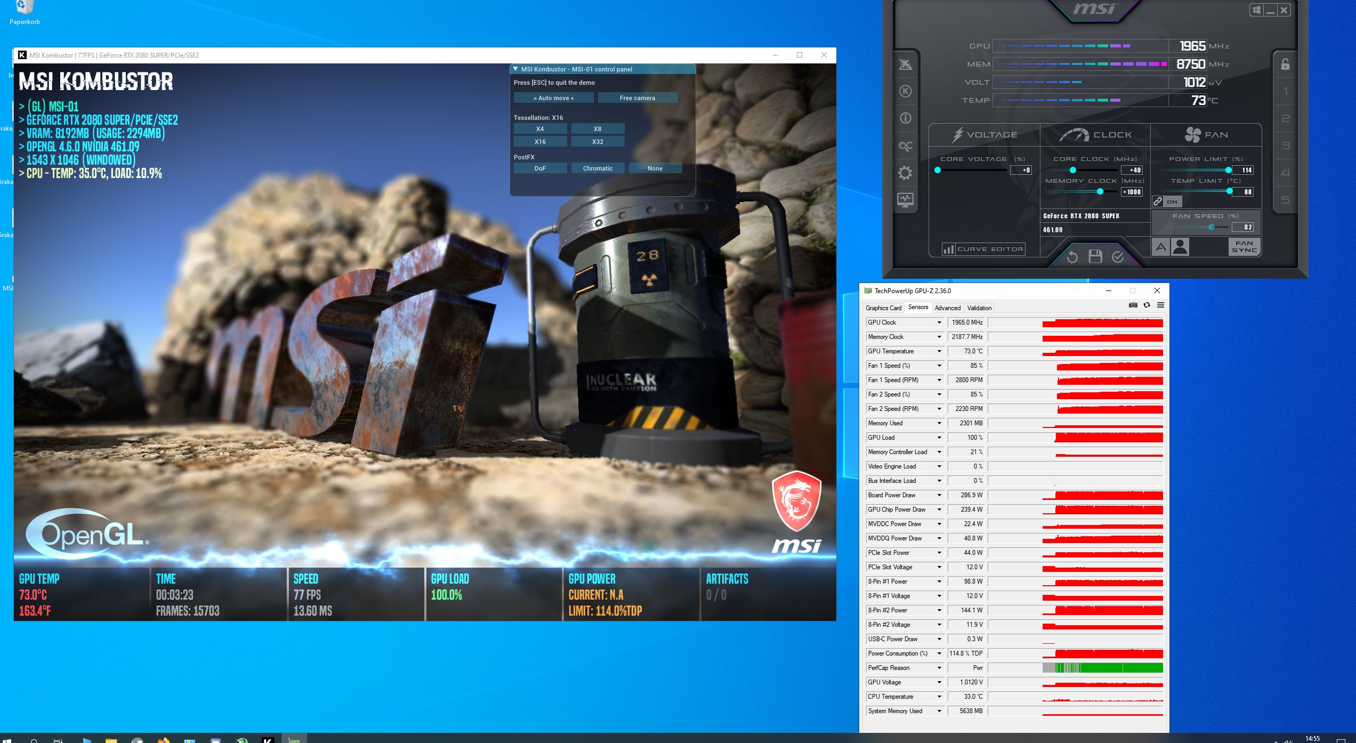Viewport: 1356px width, 743px height.
Task: Open the GPU Clock sensor dropdown
Action: pos(939,322)
